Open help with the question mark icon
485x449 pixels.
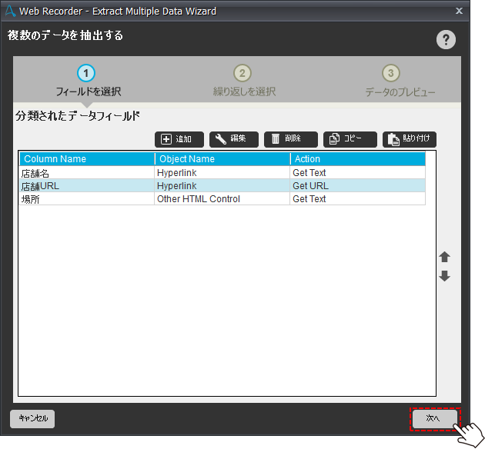pos(446,39)
